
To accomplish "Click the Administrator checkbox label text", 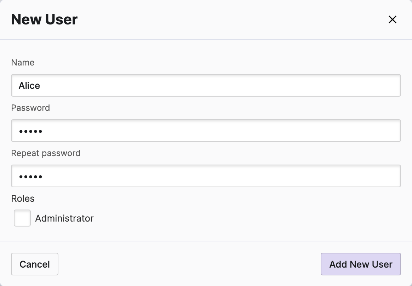I will pyautogui.click(x=64, y=218).
